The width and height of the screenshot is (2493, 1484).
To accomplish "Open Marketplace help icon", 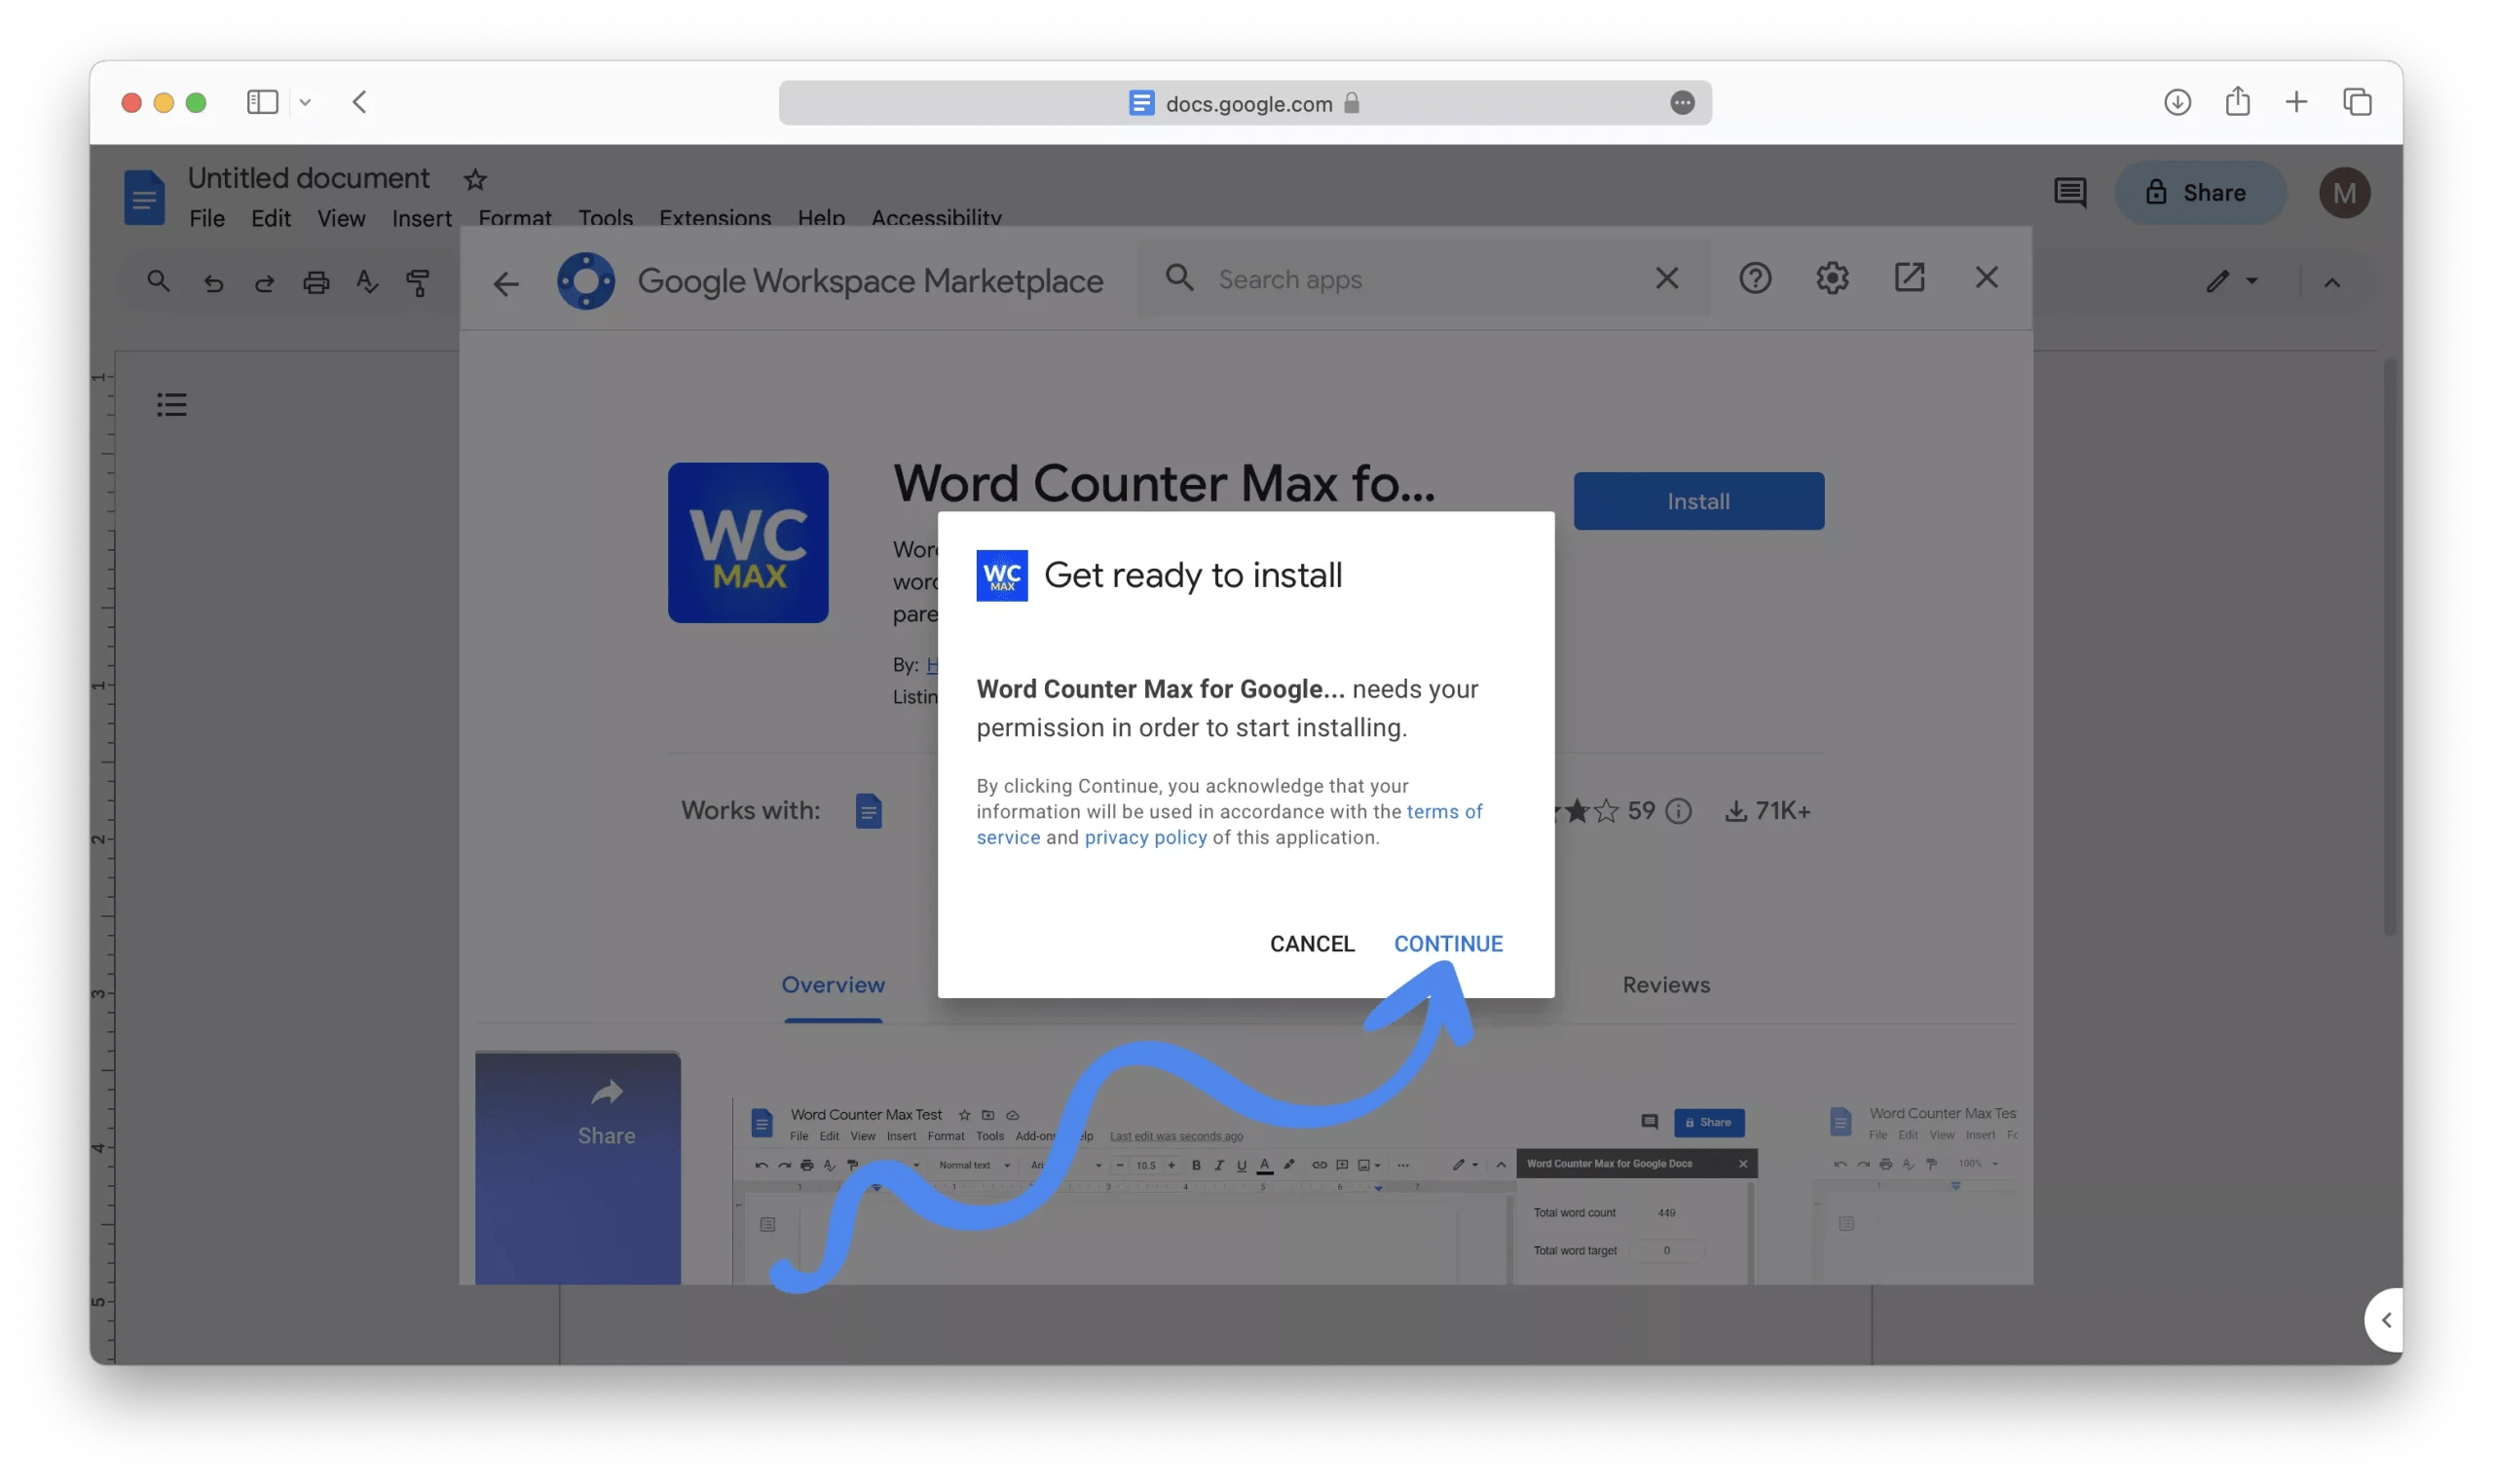I will click(1754, 278).
